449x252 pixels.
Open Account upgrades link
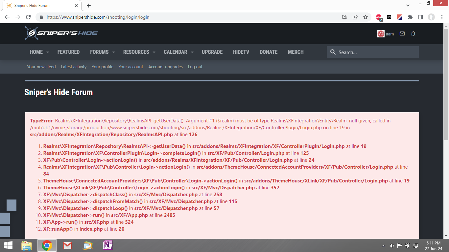pyautogui.click(x=165, y=67)
